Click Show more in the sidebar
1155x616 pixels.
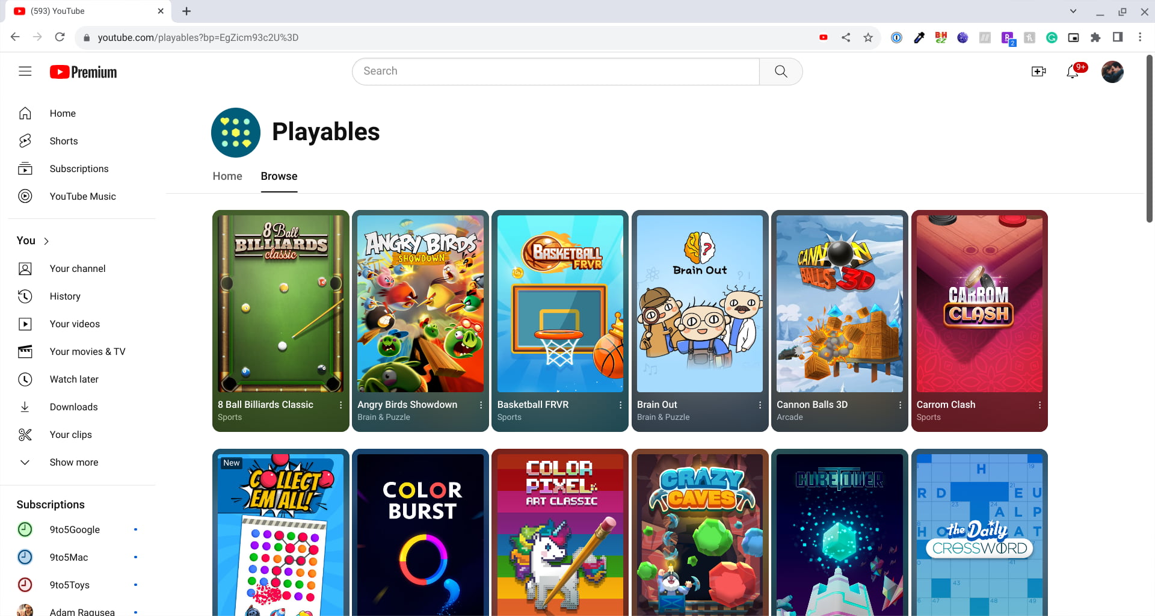(73, 462)
